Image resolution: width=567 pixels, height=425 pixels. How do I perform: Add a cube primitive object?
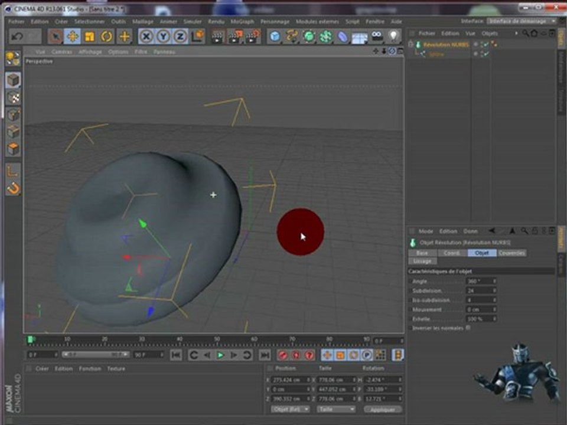tap(275, 37)
